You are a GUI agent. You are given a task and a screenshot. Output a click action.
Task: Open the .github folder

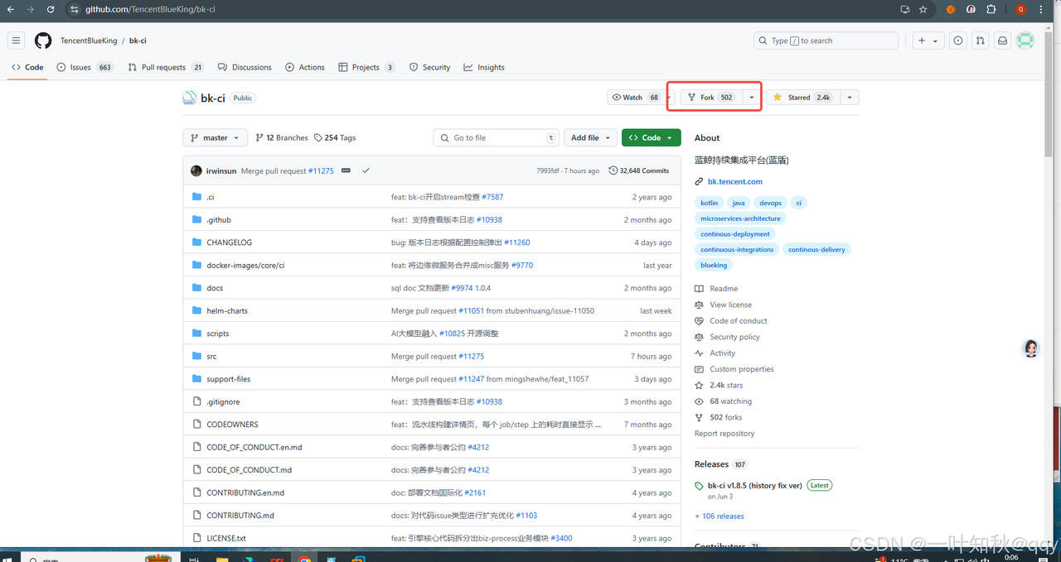pos(219,220)
